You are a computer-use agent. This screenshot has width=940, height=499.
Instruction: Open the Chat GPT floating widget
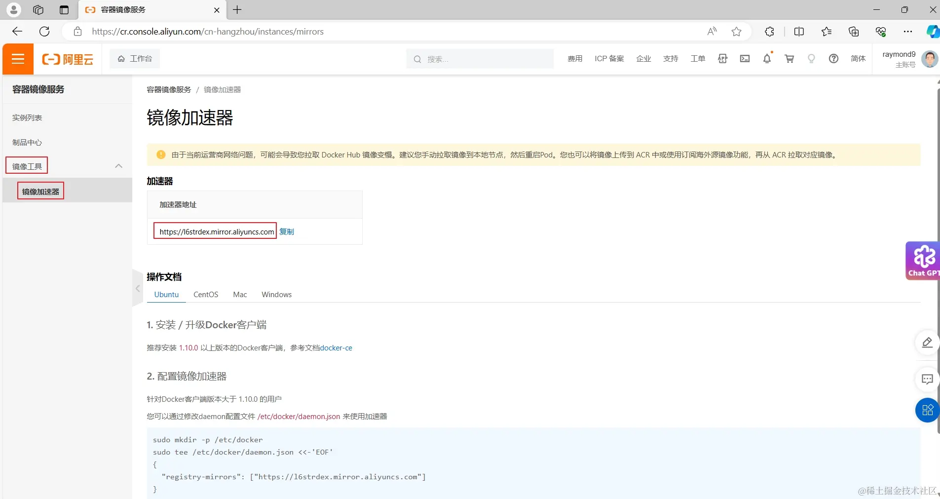923,261
